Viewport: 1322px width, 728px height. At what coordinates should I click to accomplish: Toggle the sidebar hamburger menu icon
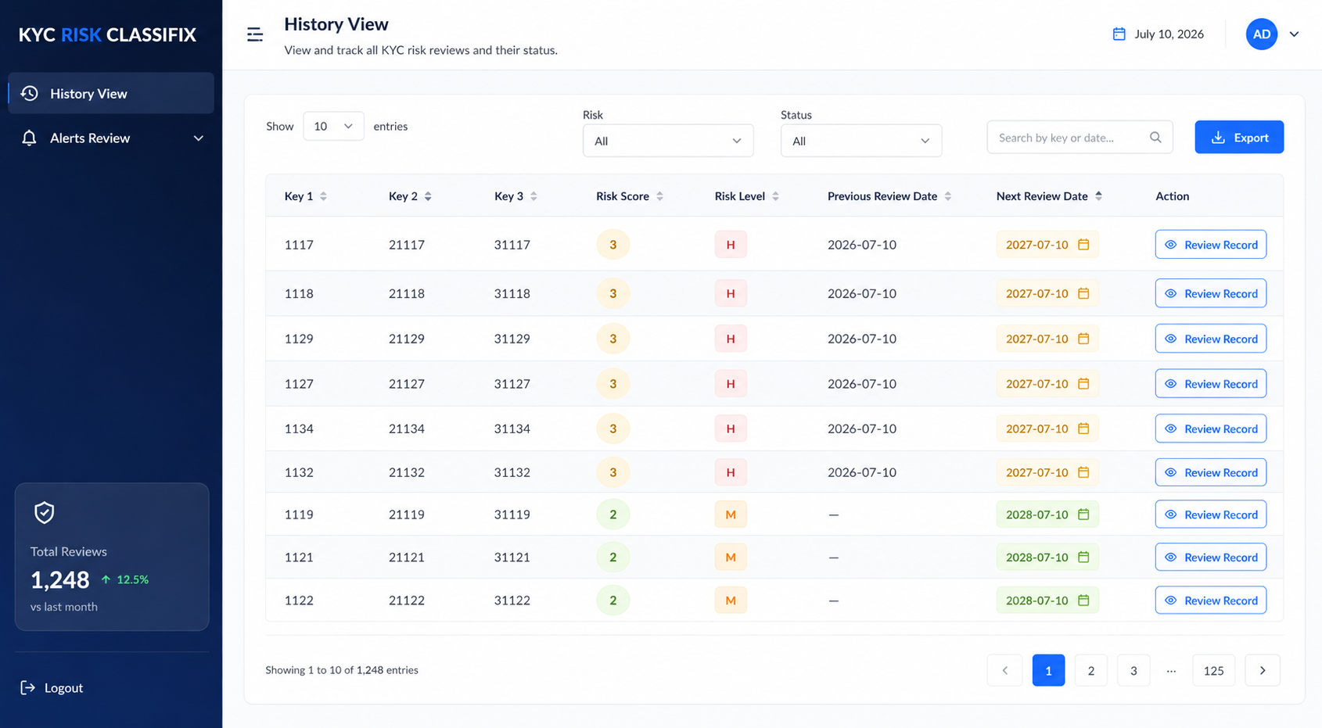pos(255,34)
